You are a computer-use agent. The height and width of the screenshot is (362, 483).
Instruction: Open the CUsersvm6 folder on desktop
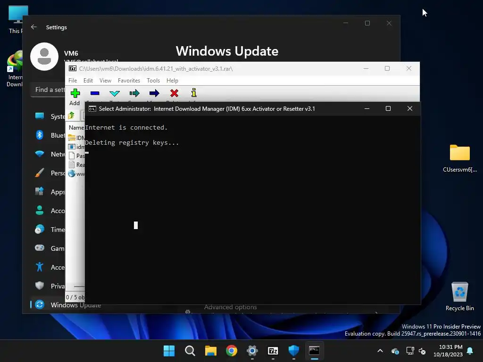(459, 158)
